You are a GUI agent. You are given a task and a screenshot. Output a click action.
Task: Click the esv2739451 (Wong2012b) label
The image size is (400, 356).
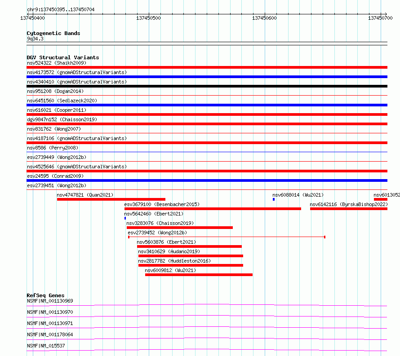(57, 185)
